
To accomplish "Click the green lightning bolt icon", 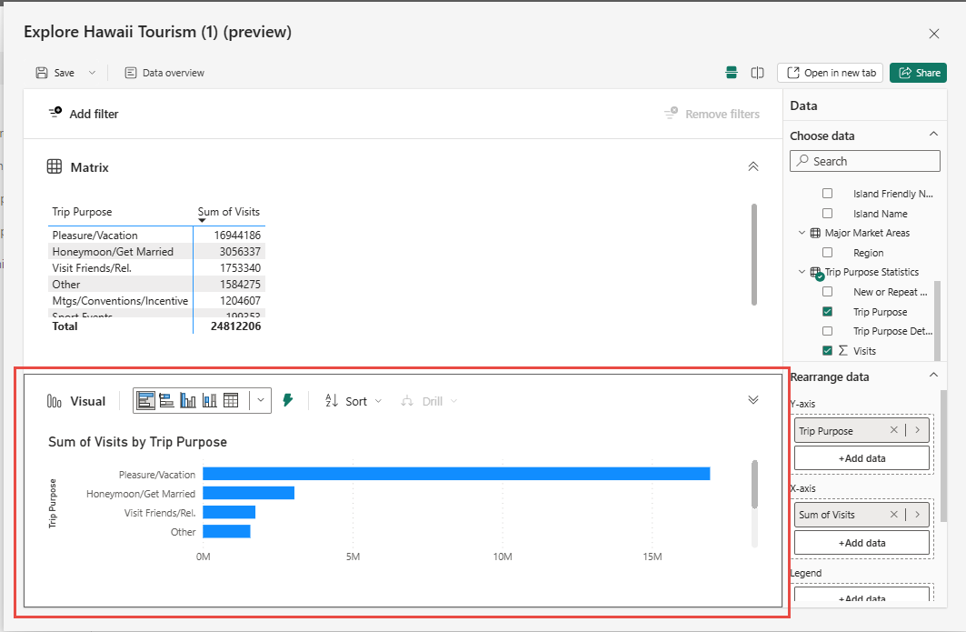I will (288, 400).
